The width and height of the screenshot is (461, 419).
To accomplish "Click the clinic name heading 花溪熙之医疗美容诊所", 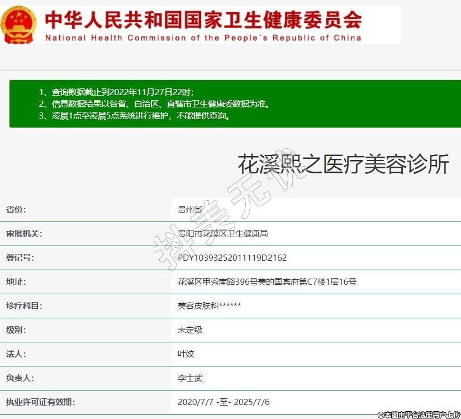I will [343, 164].
